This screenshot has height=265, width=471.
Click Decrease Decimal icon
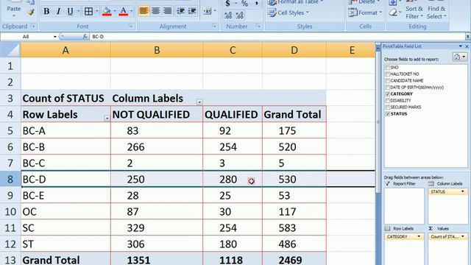[x=240, y=15]
